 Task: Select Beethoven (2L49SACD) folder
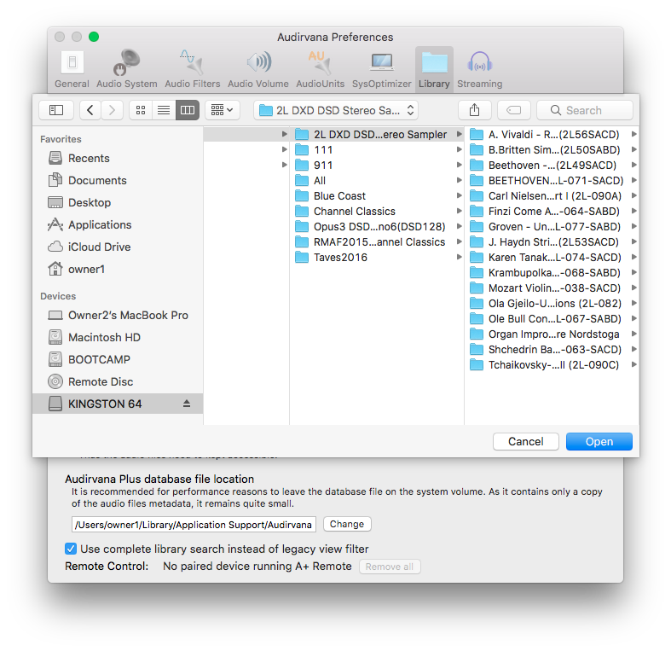pos(552,166)
